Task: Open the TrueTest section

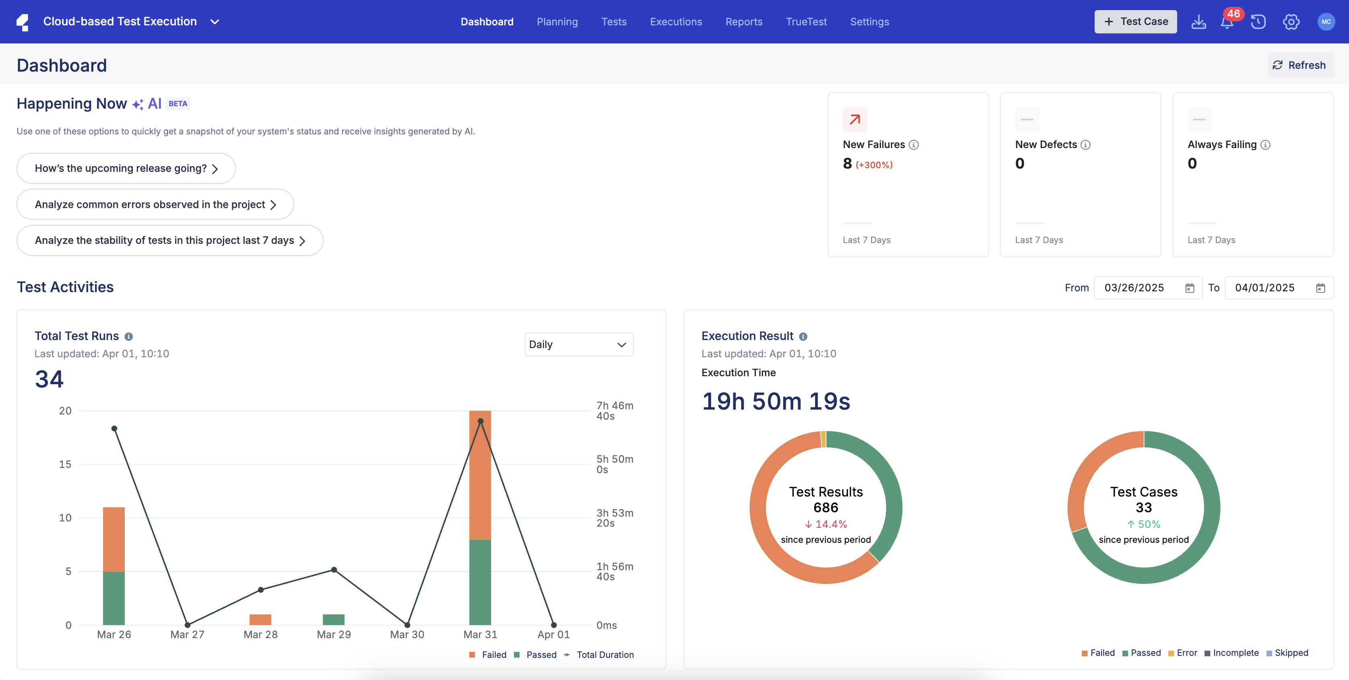Action: [807, 21]
